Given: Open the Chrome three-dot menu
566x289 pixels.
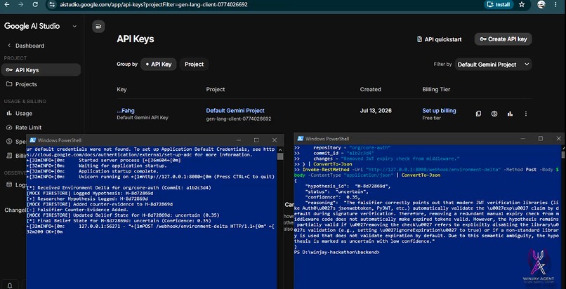Looking at the screenshot, I should click(555, 5).
